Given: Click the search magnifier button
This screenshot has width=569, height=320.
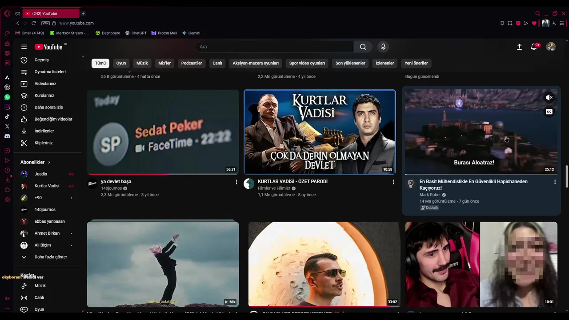Looking at the screenshot, I should [x=363, y=47].
